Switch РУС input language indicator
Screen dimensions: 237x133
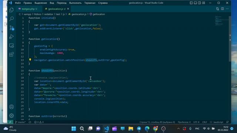click(197, 129)
